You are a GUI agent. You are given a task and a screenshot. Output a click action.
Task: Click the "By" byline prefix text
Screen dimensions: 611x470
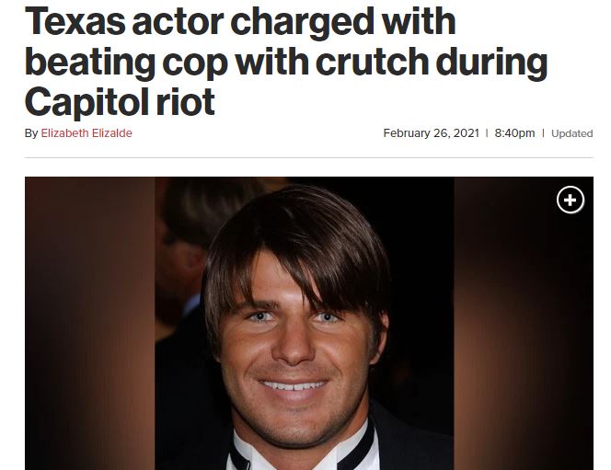pos(31,133)
